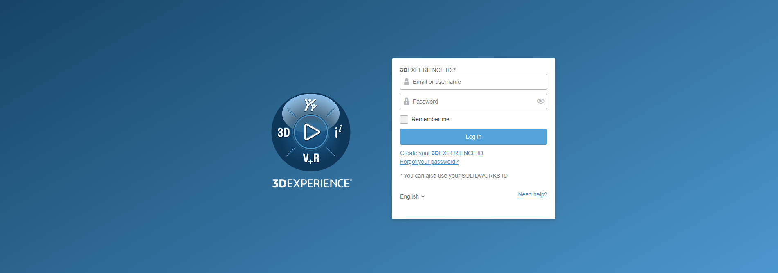Click the 'Remember me' label text
Viewport: 778px width, 273px height.
(430, 120)
